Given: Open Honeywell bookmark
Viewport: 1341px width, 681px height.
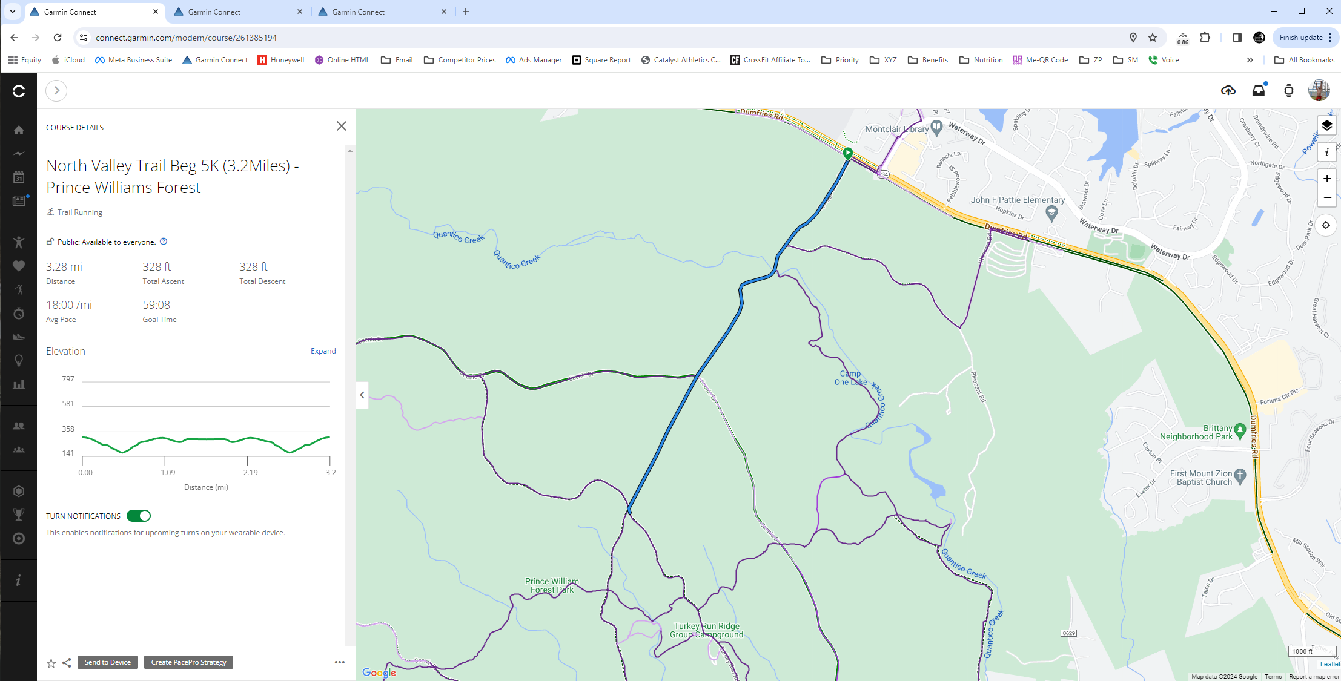Looking at the screenshot, I should (x=280, y=60).
